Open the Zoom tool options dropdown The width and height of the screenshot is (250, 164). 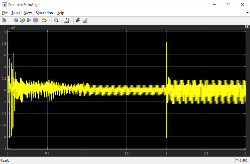pyautogui.click(x=61, y=20)
